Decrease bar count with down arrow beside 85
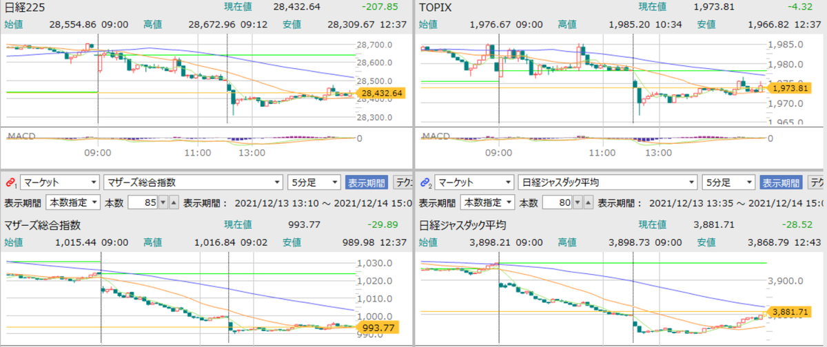This screenshot has width=827, height=347. pyautogui.click(x=163, y=203)
